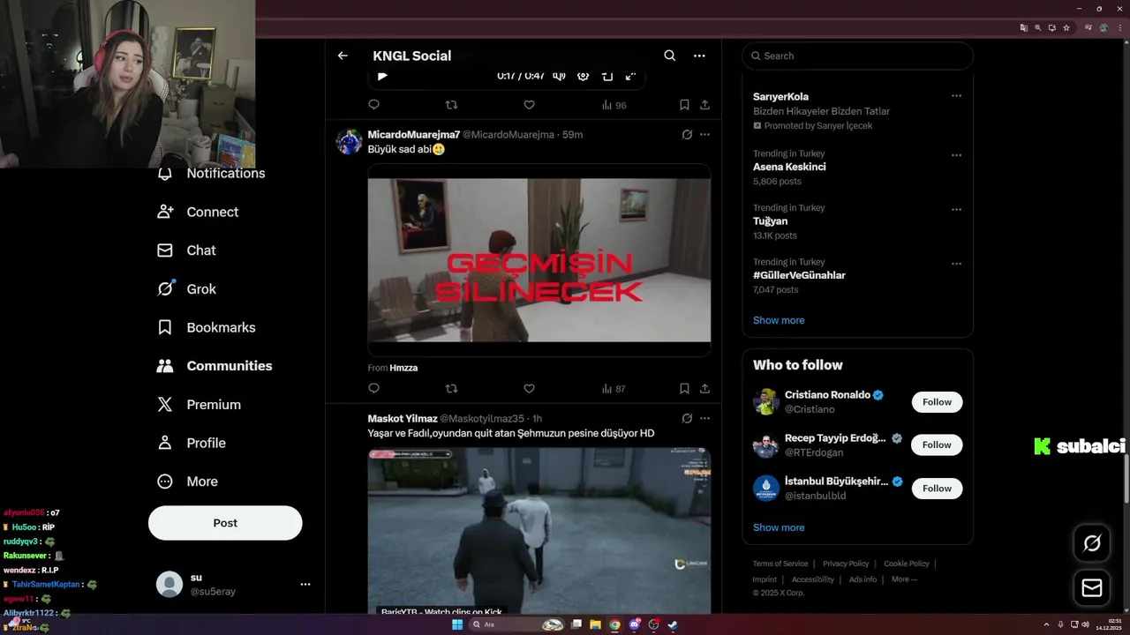Click the Grok icon on Maskot Yilmaz's post
Screen dimensions: 1130x635
pyautogui.click(x=687, y=418)
